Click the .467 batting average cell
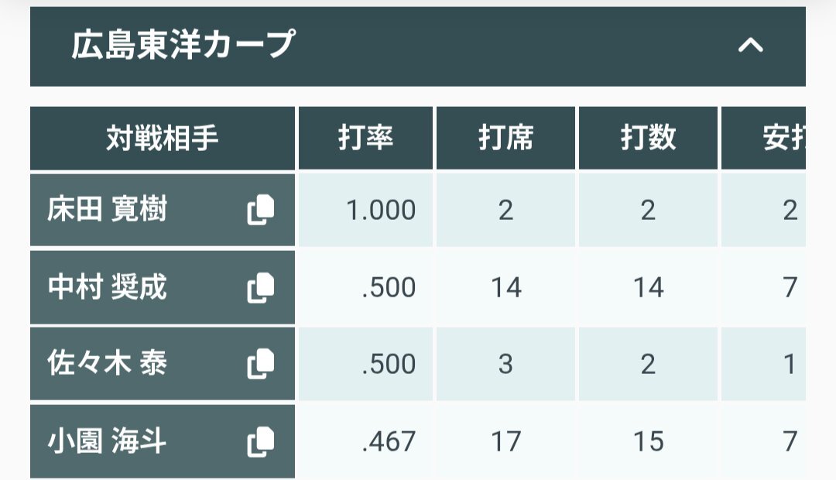 (389, 441)
